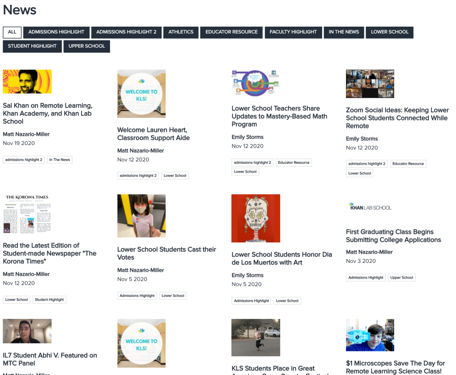
Task: Click the In The News tag on Sal Khan article
Action: pos(60,160)
